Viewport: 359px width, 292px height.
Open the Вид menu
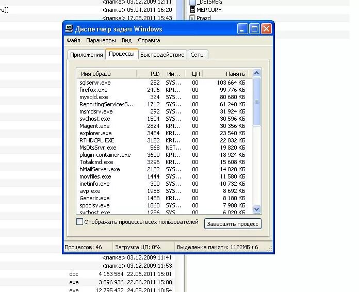click(x=126, y=40)
